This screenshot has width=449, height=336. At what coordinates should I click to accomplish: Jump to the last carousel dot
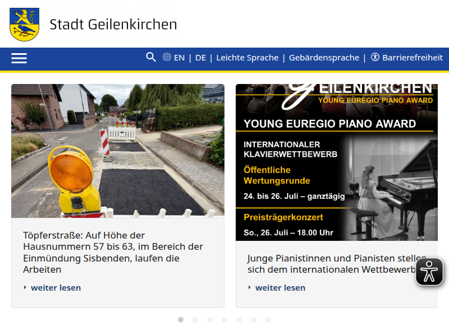[x=268, y=320]
